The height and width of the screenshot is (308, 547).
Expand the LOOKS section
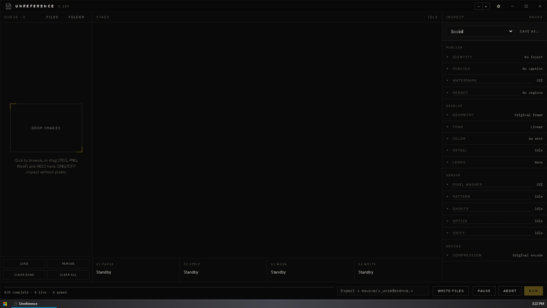click(495, 162)
